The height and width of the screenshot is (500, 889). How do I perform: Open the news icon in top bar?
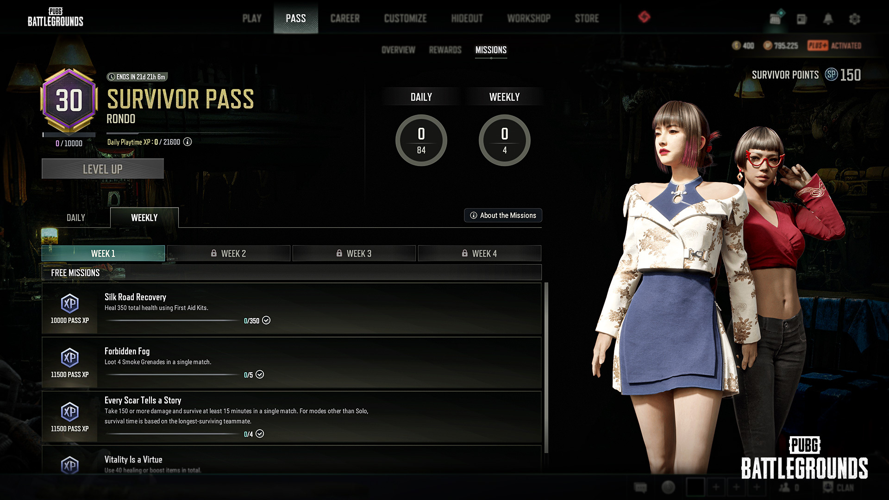(x=801, y=19)
